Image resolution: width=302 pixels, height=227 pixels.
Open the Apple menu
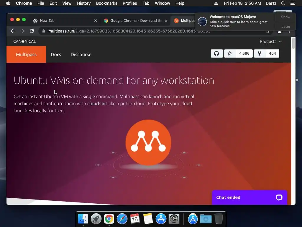point(8,3)
